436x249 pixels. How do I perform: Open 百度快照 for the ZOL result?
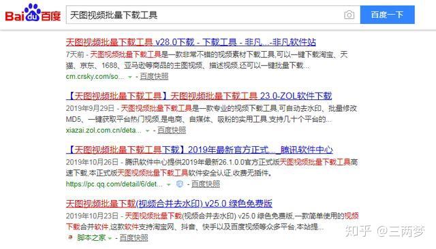(x=172, y=130)
